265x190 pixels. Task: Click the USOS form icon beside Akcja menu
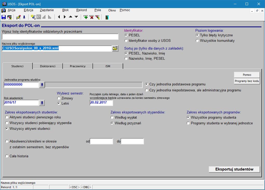click(3, 10)
